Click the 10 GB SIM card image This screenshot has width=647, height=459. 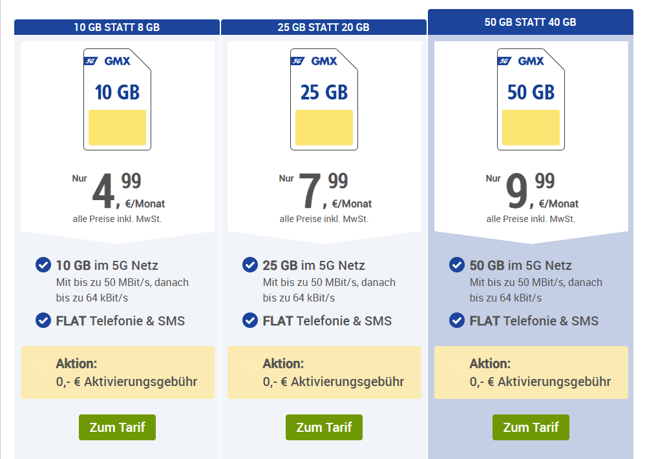(117, 99)
